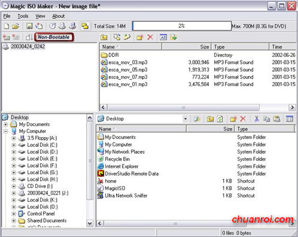Expand the Shared Documents node
The image size is (298, 237).
[14, 221]
